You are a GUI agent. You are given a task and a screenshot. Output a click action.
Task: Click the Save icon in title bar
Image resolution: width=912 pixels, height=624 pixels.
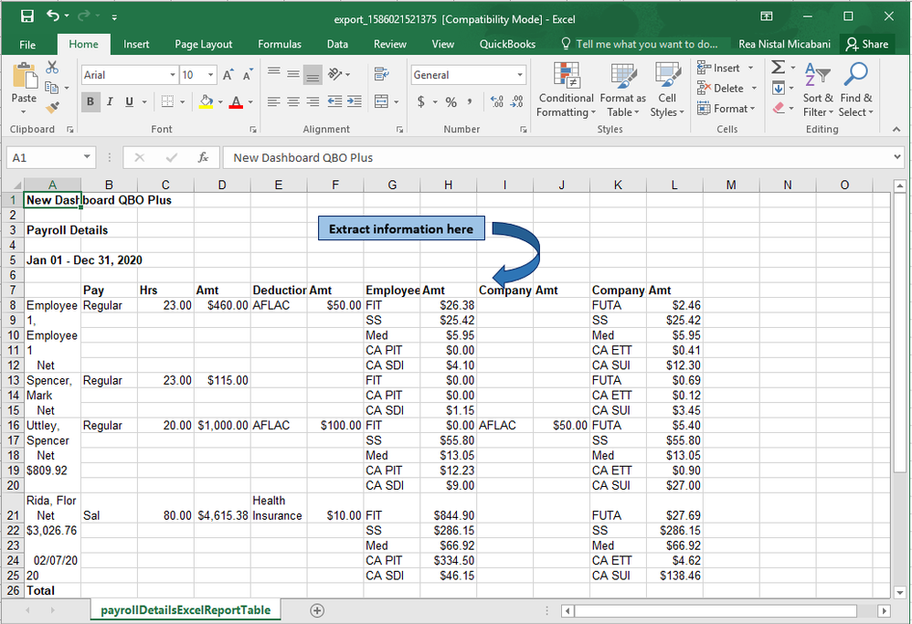[27, 16]
